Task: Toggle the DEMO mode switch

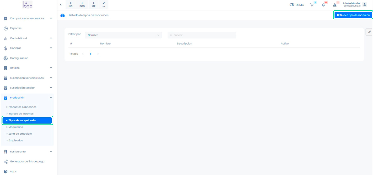Action: (292, 5)
